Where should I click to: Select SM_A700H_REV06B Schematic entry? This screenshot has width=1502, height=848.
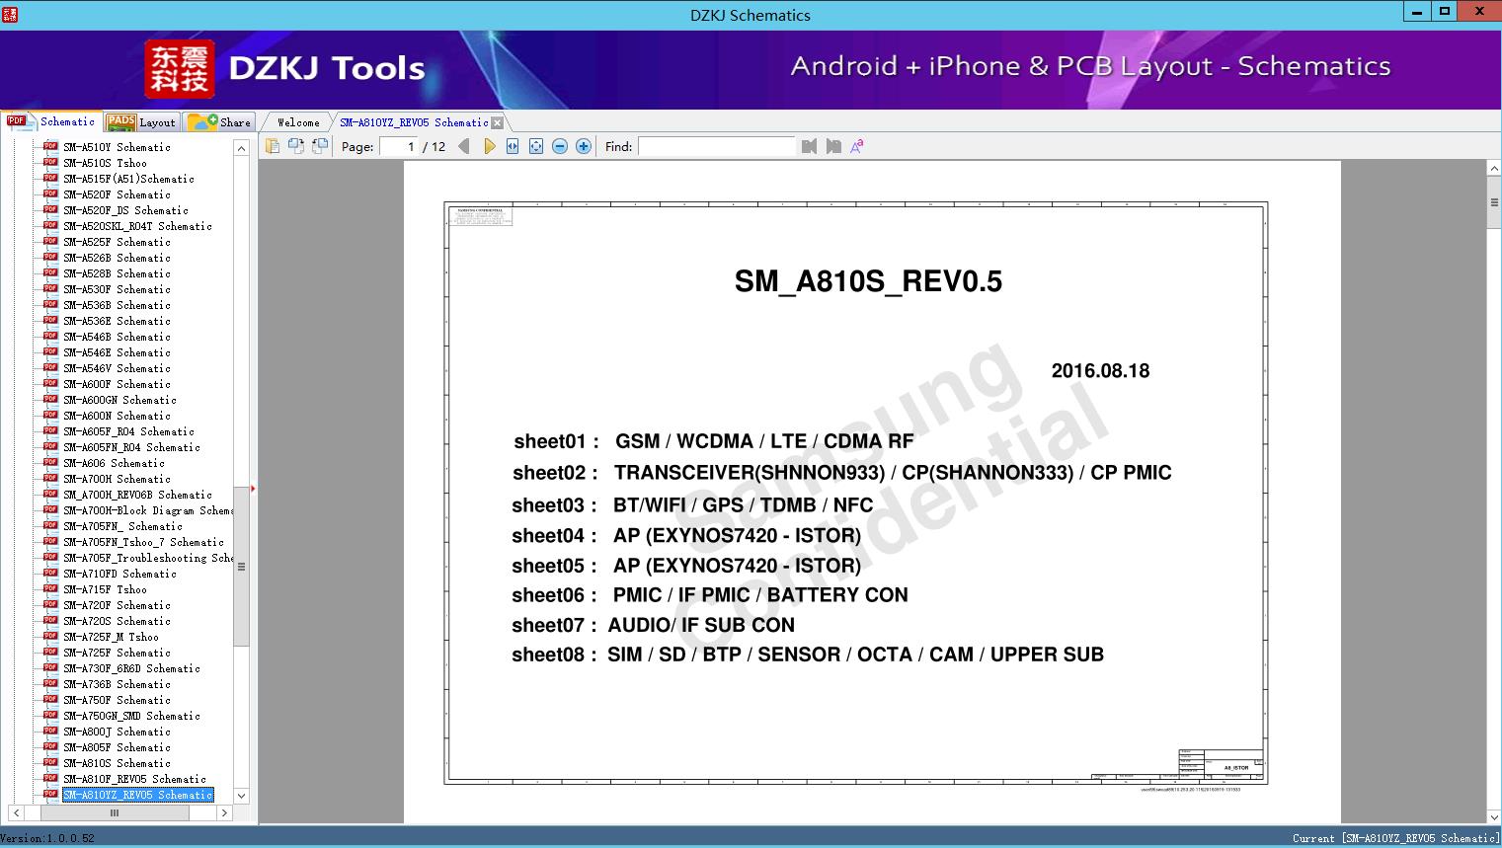coord(137,495)
